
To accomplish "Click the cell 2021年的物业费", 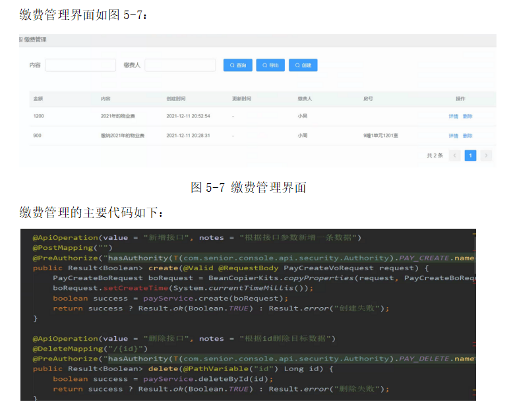I will coord(118,116).
